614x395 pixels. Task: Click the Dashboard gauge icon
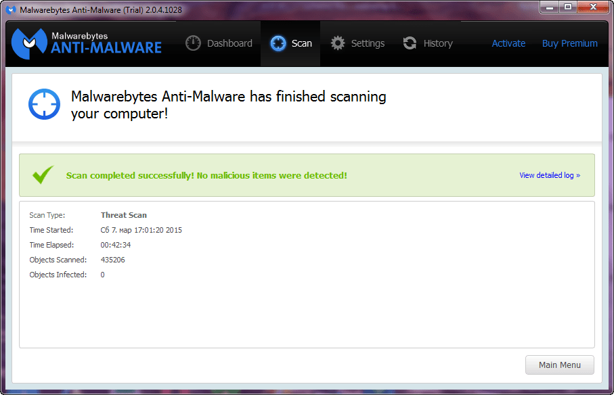tap(193, 43)
